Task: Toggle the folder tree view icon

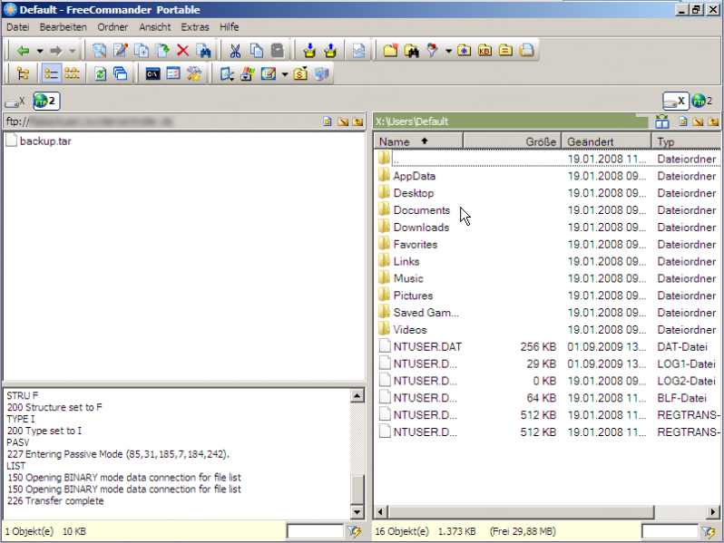Action: [23, 73]
